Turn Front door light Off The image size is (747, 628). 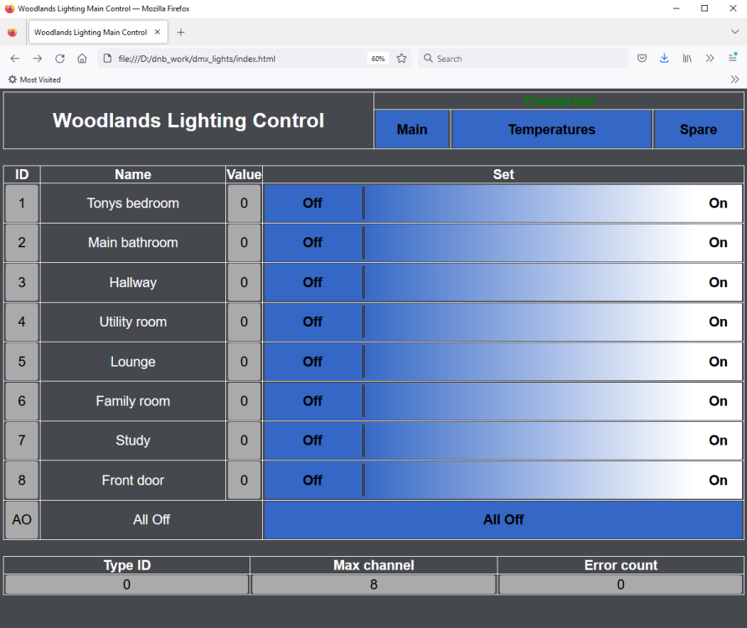click(x=312, y=481)
